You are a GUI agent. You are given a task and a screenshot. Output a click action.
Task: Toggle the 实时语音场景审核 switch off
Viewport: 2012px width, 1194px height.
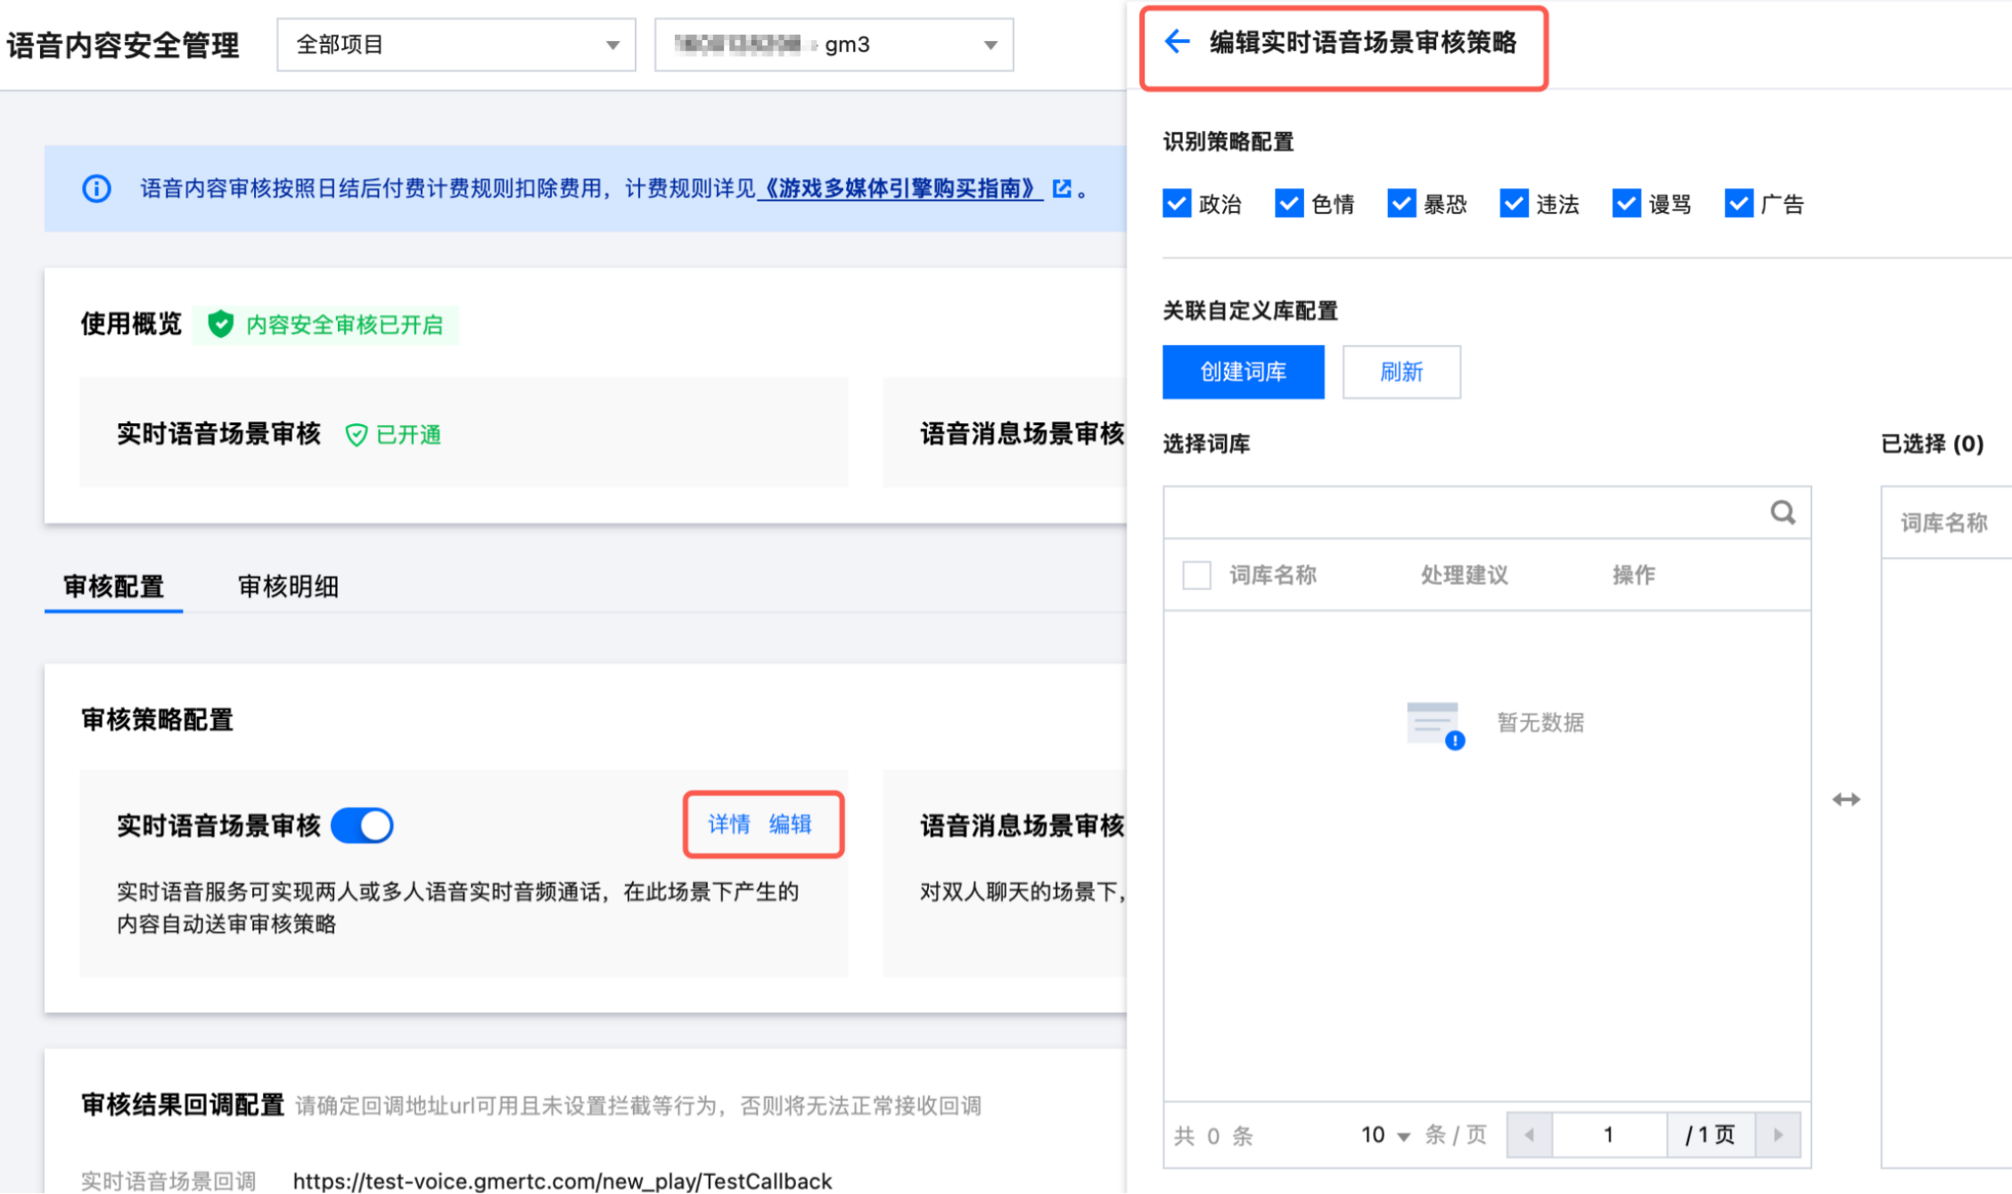(362, 825)
